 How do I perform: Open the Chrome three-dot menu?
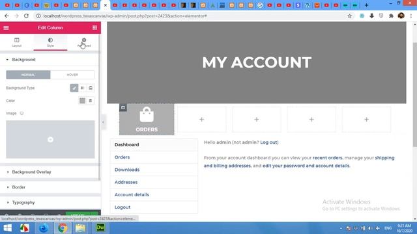point(411,16)
